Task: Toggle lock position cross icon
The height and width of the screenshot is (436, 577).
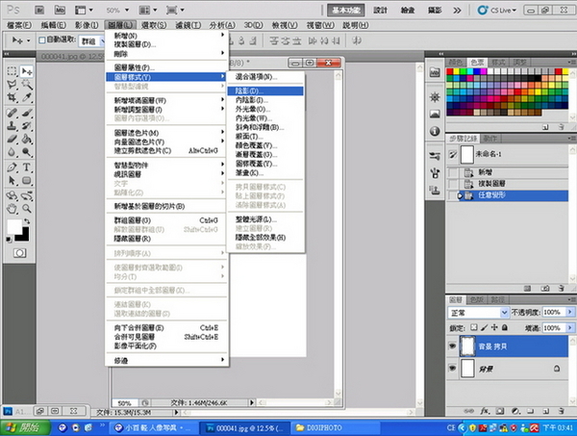Action: click(494, 327)
